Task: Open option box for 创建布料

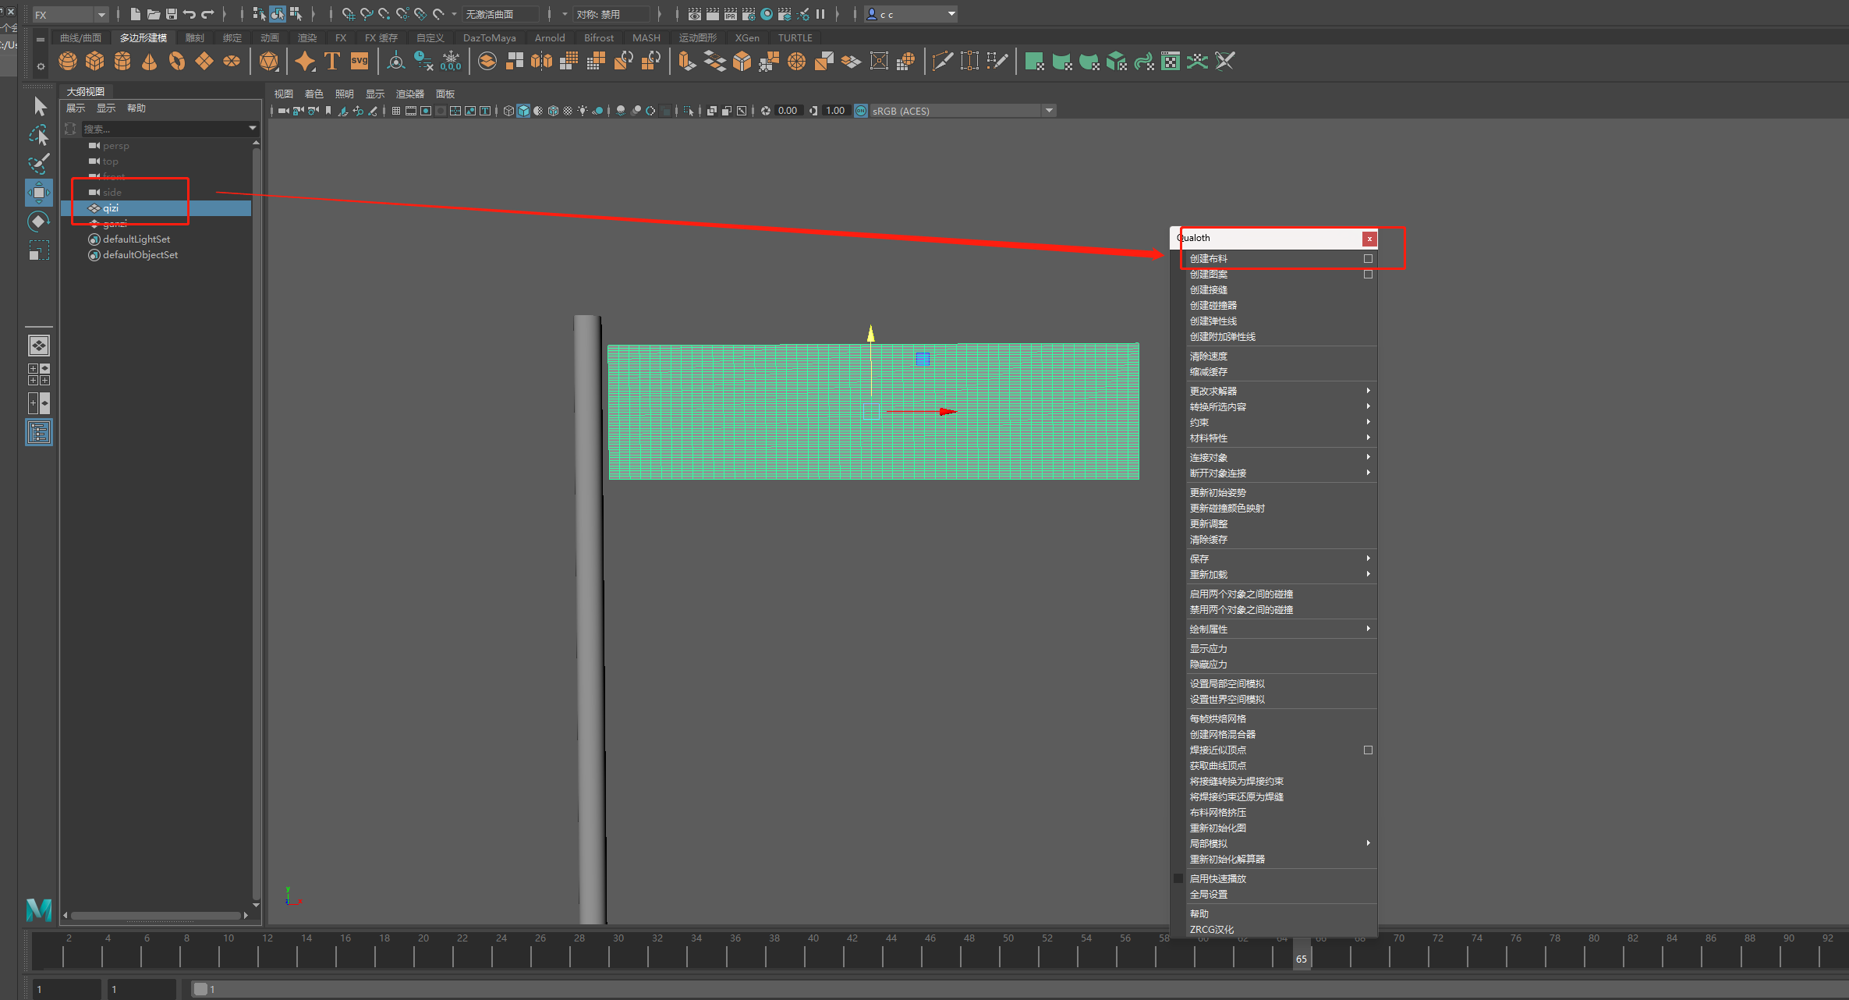Action: 1368,258
